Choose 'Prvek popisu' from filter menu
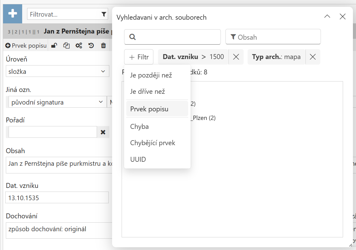The width and height of the screenshot is (356, 250). coord(149,109)
